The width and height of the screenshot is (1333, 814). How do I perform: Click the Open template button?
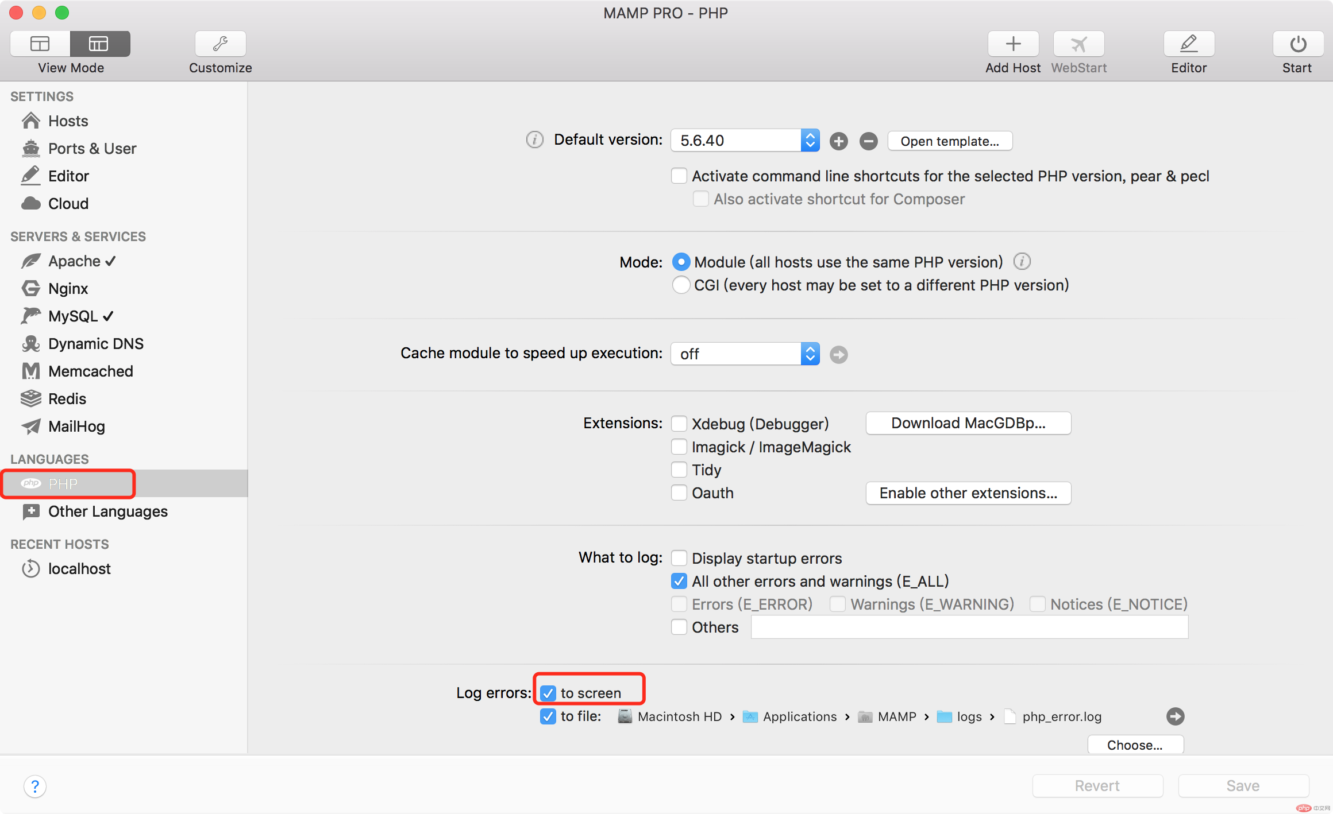click(949, 141)
